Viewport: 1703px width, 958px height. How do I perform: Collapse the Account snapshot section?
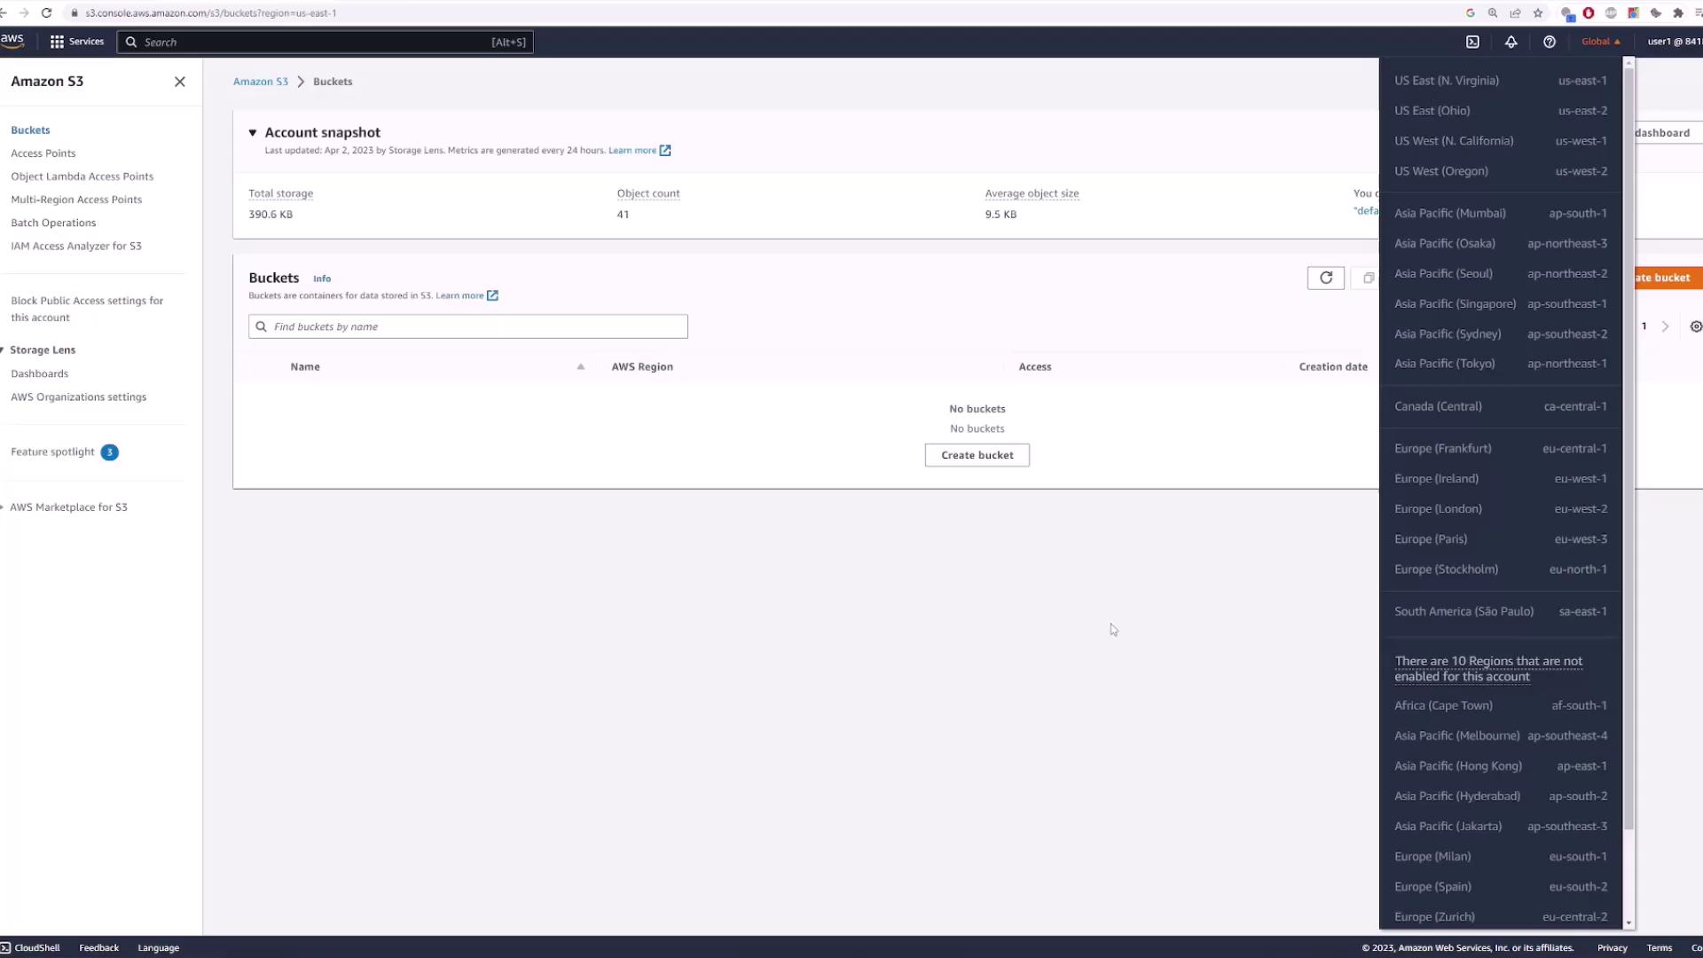pos(253,133)
